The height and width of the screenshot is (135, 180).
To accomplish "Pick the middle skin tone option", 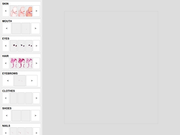I will pos(21,11).
